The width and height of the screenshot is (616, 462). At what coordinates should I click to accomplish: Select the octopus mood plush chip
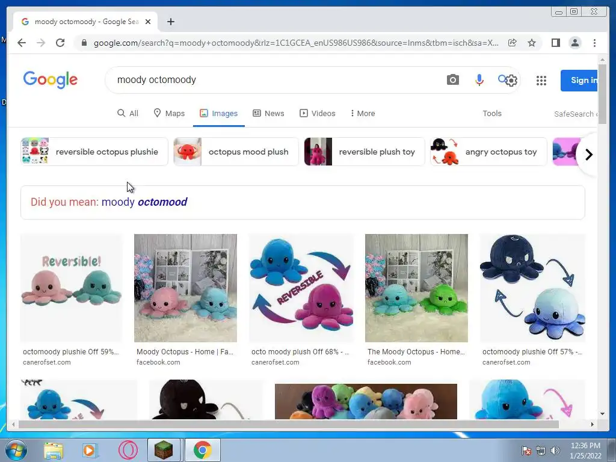click(236, 152)
